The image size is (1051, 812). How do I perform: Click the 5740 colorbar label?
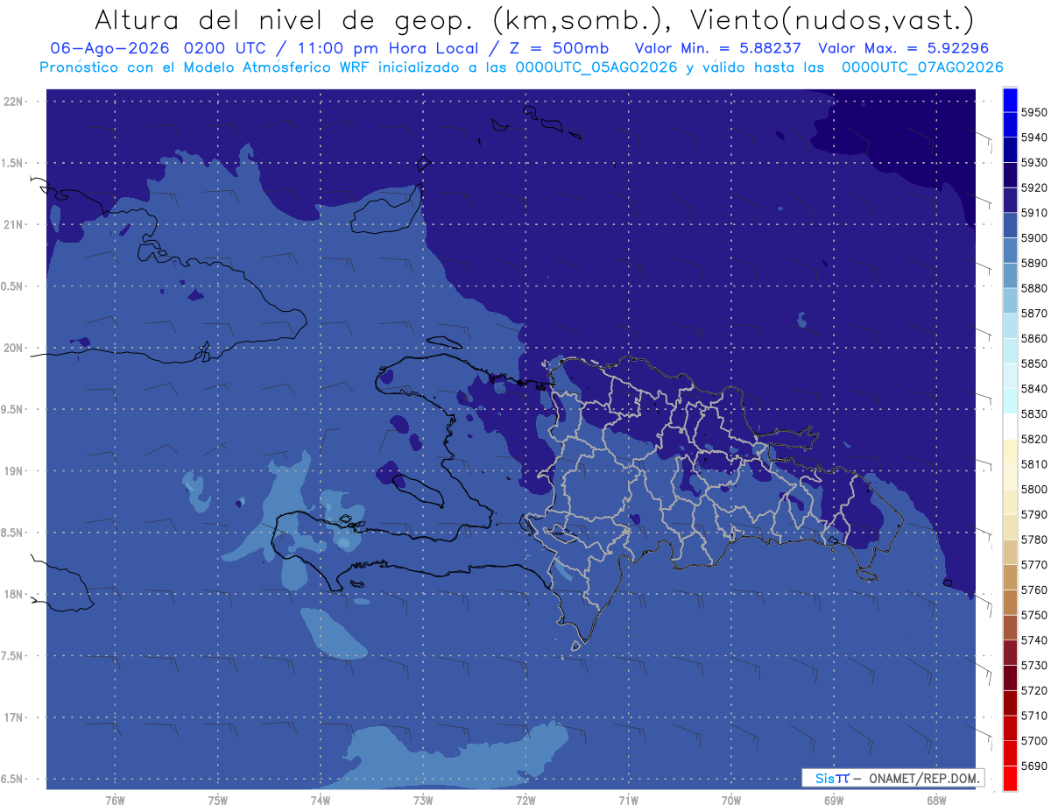[1034, 640]
